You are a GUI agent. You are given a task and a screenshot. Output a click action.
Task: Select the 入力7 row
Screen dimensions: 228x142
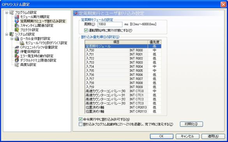pos(123,79)
